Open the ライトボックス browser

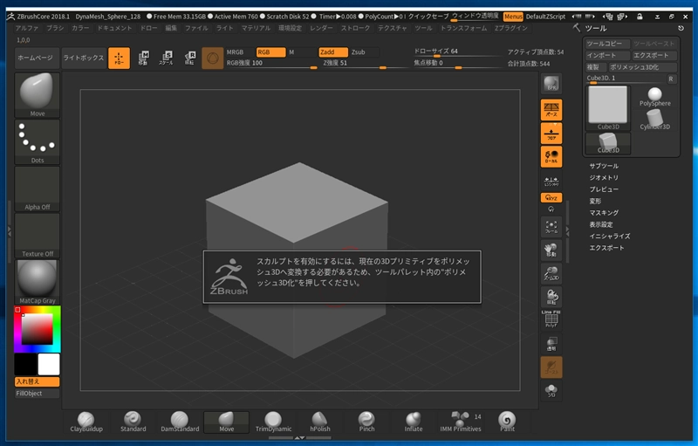[84, 58]
